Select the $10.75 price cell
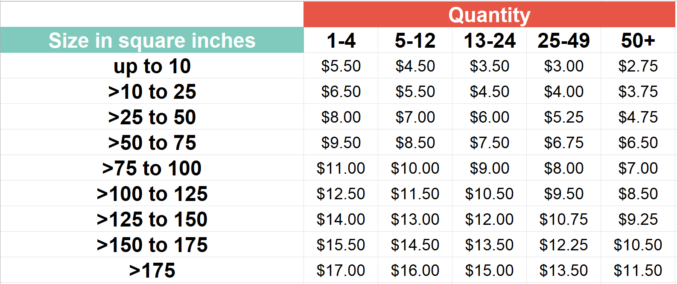This screenshot has height=284, width=677. pyautogui.click(x=563, y=219)
